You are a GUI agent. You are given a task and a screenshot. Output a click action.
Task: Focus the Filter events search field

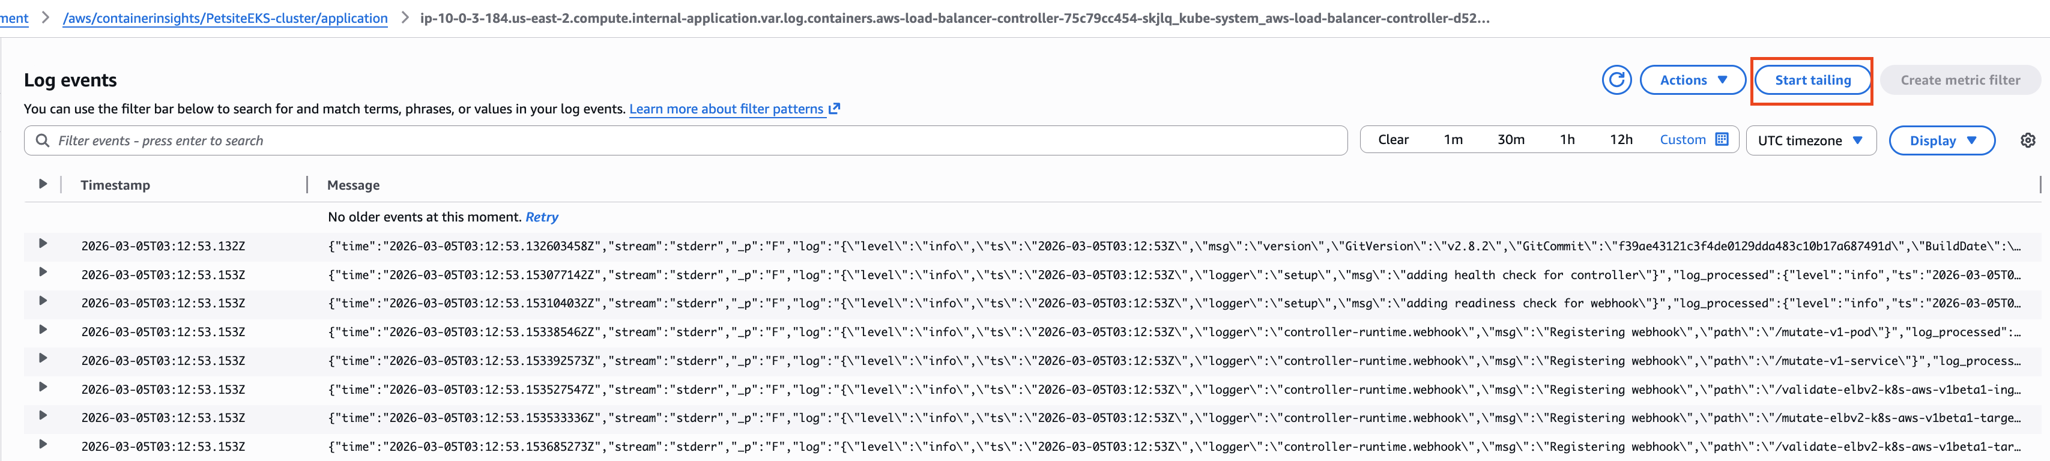tap(685, 140)
